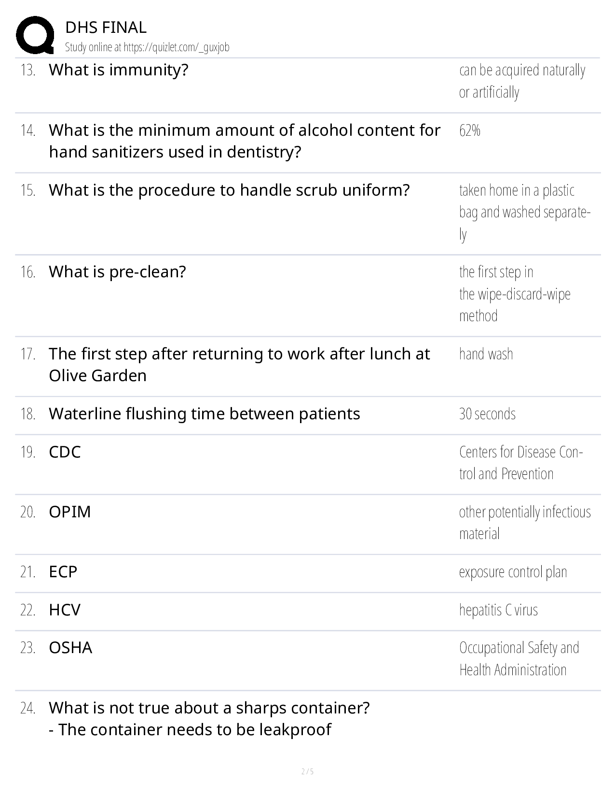Click the page number 2 / 5 indicator
Image resolution: width=615 pixels, height=797 pixels.
tap(307, 771)
